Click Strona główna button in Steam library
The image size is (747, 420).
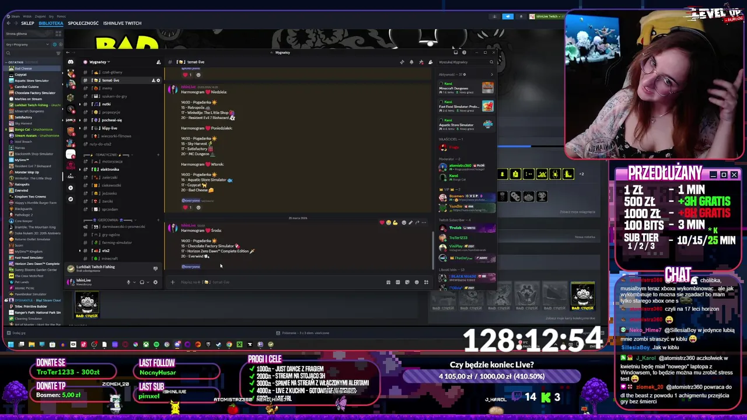[x=27, y=34]
